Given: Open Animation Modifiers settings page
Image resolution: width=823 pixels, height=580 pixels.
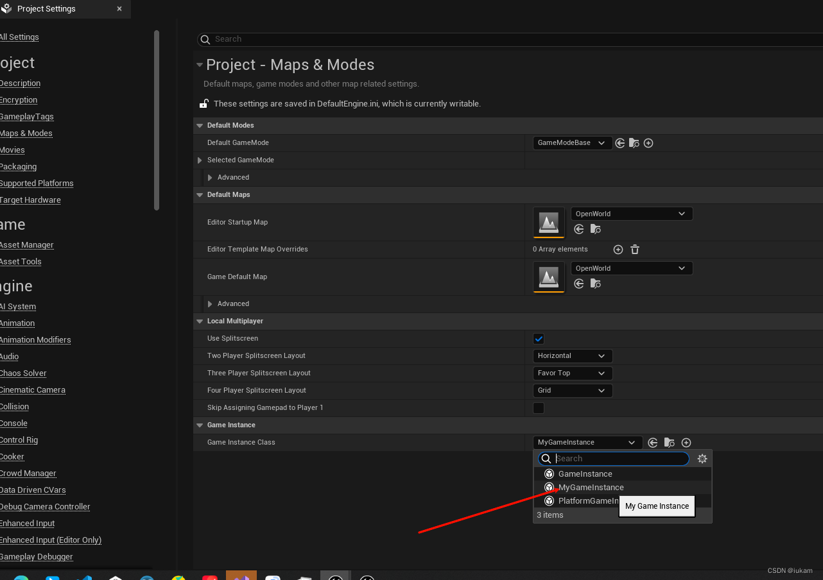Looking at the screenshot, I should coord(35,340).
